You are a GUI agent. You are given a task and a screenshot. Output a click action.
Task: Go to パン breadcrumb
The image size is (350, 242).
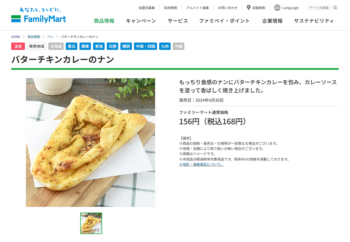coord(50,37)
